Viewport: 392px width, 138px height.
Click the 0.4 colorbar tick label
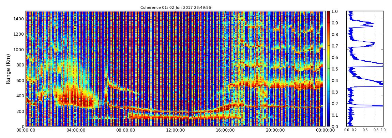[335, 81]
